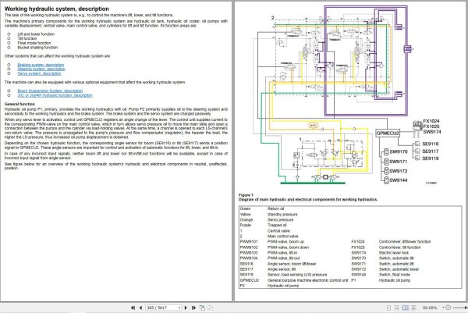This screenshot has width=468, height=313.
Task: Switch to single page view mode
Action: [388, 308]
